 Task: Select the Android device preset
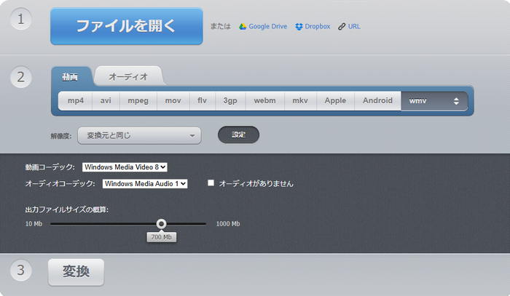(377, 100)
